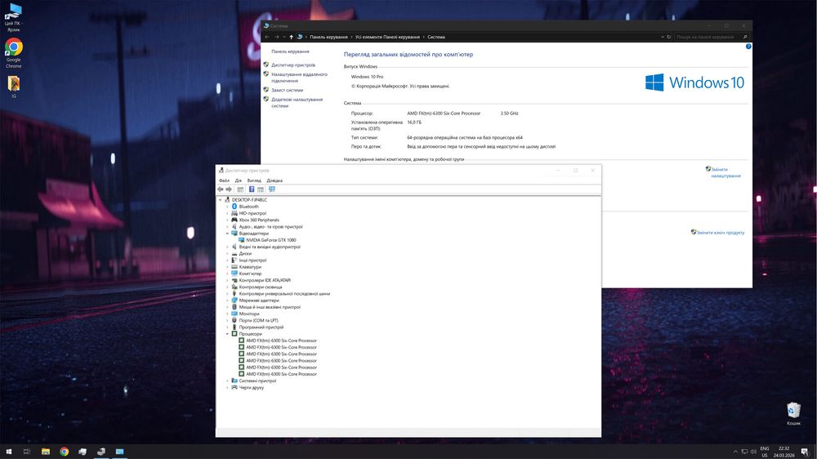Click the refresh icon in System address bar
The image size is (817, 459).
(668, 37)
